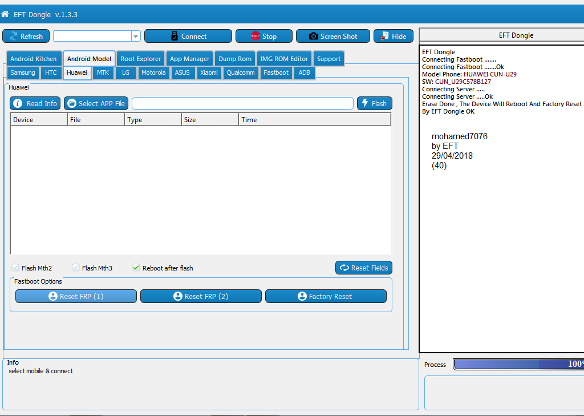Click the 'HUAWEI CUN-U29' model text
Viewport: 584px width, 416px height.
pos(490,74)
